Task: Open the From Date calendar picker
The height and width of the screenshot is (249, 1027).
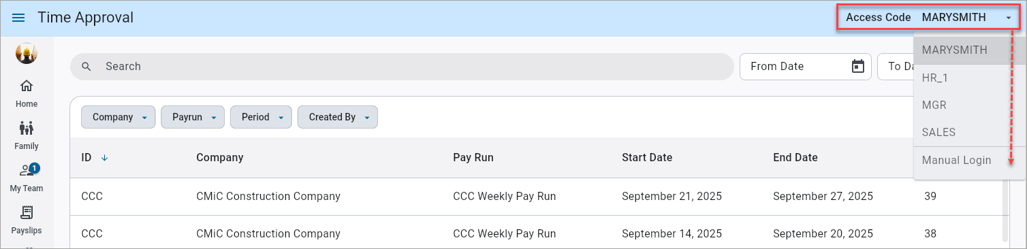Action: click(x=858, y=66)
